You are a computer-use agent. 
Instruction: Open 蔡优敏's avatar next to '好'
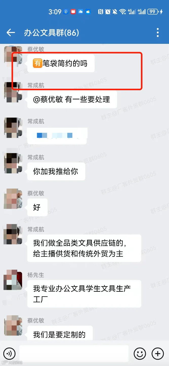[13, 198]
